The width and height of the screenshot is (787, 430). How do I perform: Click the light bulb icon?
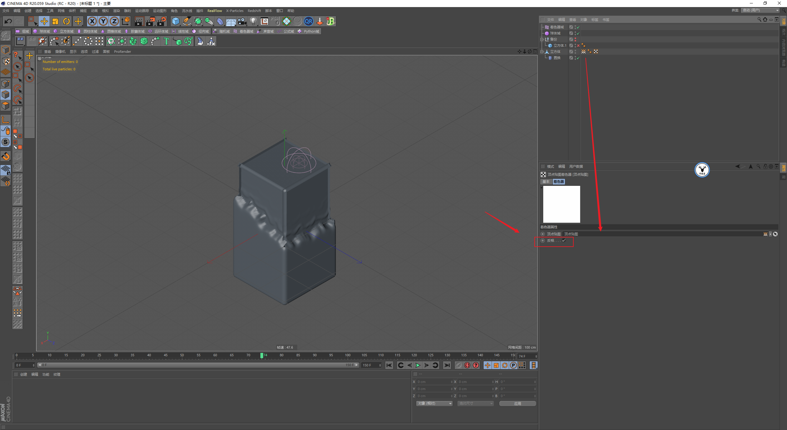253,21
